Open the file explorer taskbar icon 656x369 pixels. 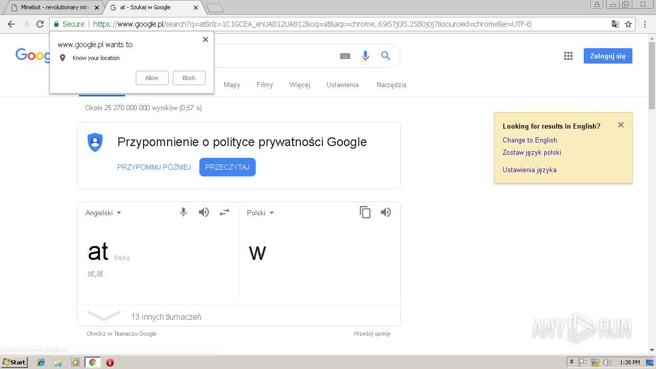click(58, 362)
